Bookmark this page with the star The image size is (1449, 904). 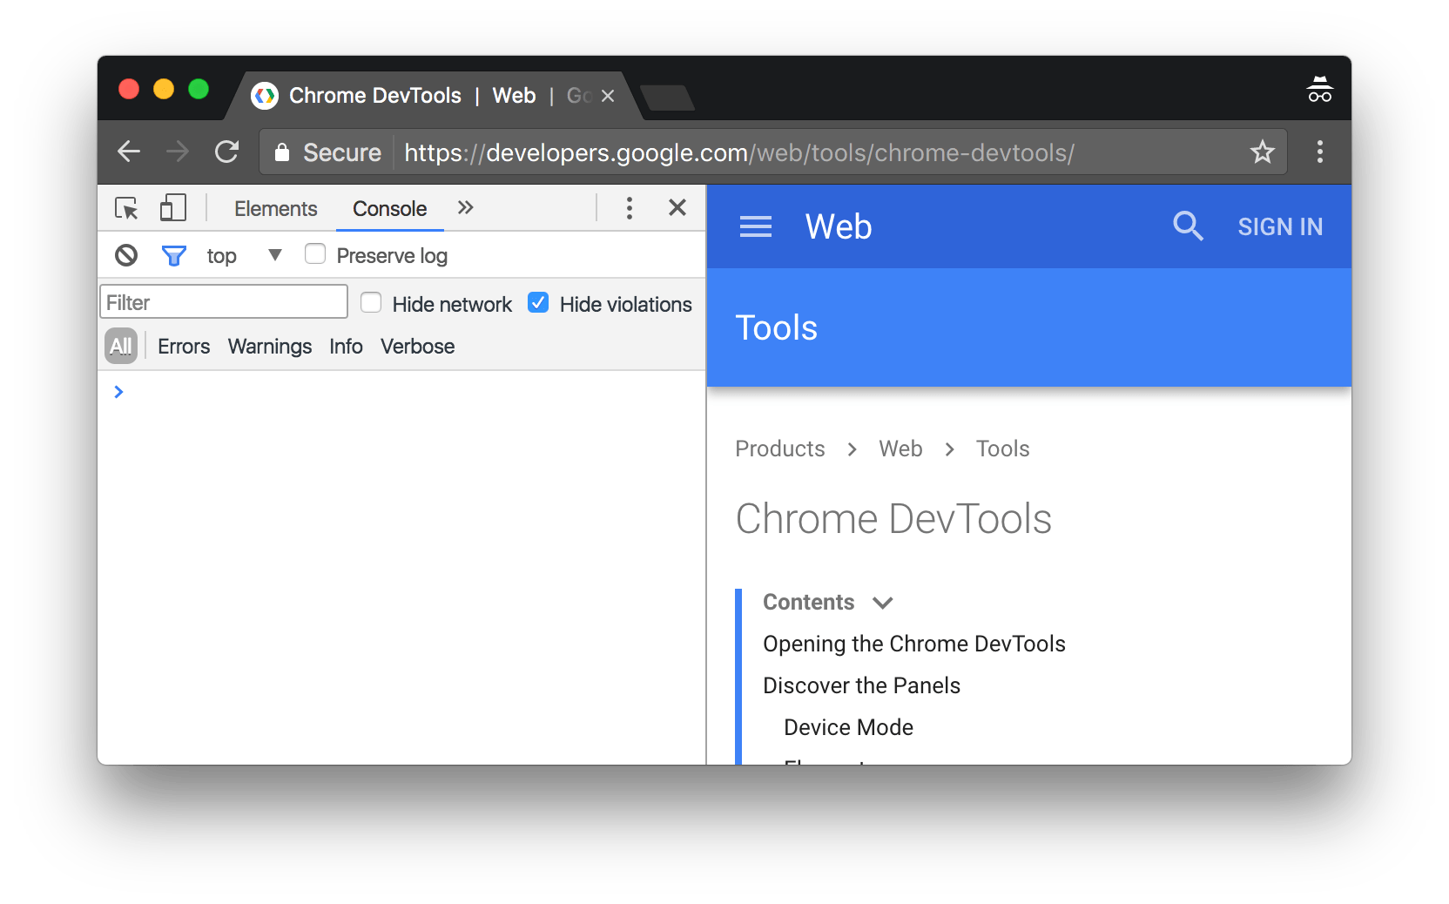coord(1262,152)
